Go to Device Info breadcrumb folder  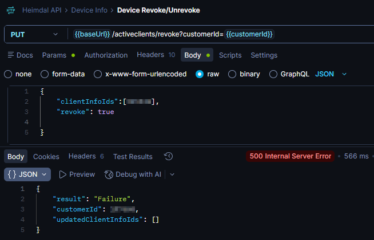click(x=89, y=10)
